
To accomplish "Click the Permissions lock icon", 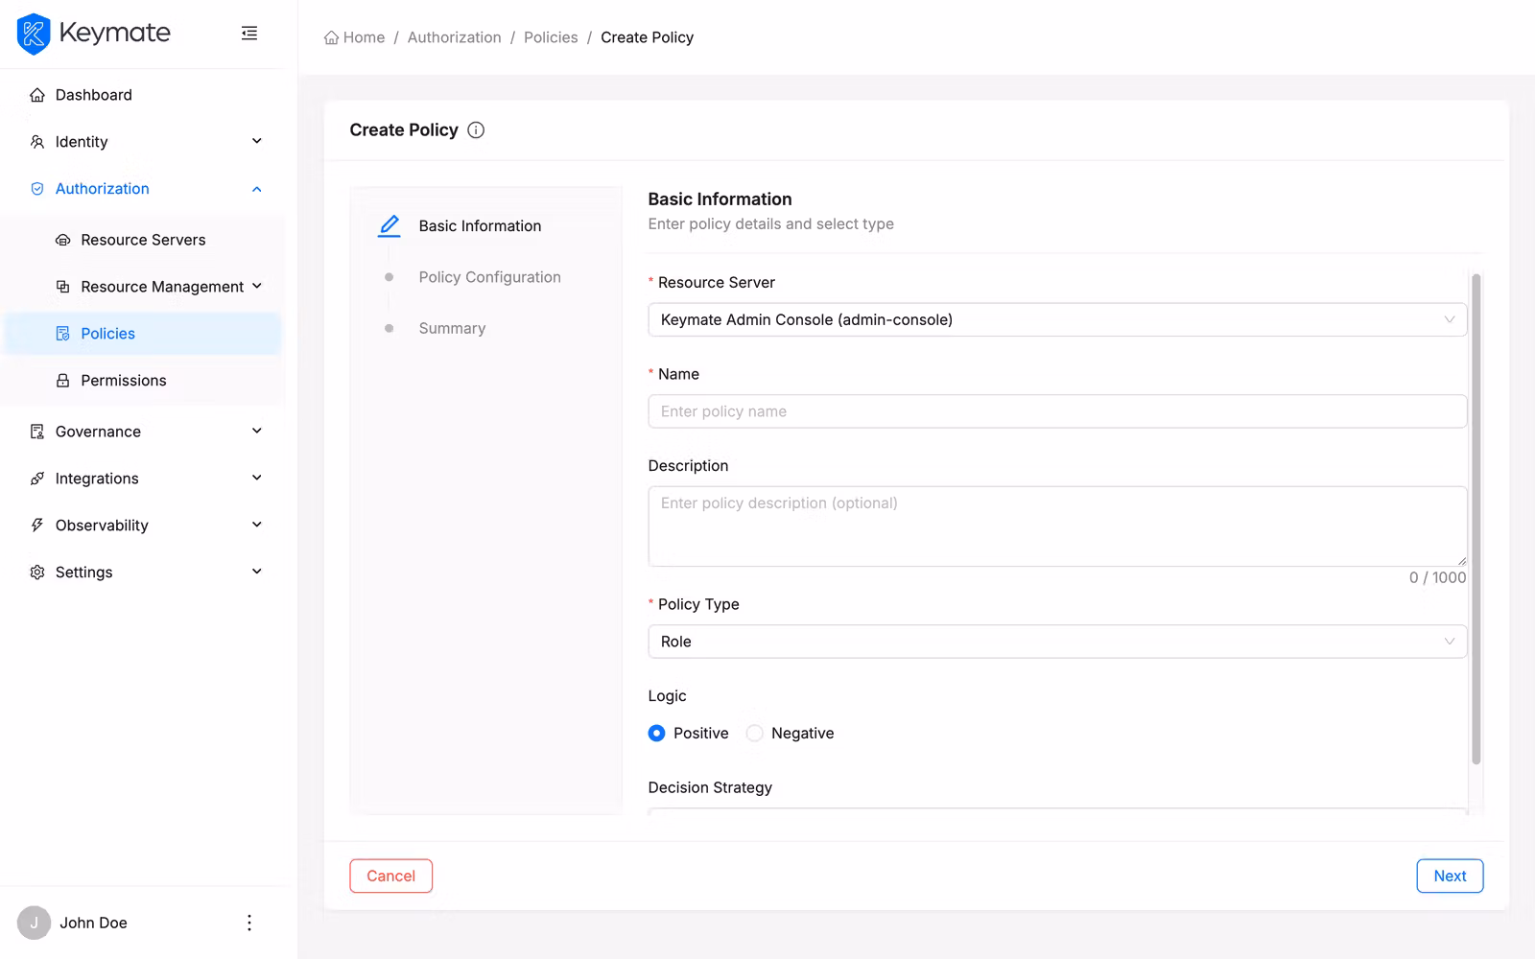I will tap(61, 380).
